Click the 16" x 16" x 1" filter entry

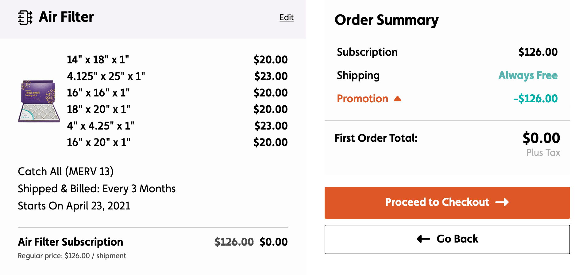pos(98,93)
